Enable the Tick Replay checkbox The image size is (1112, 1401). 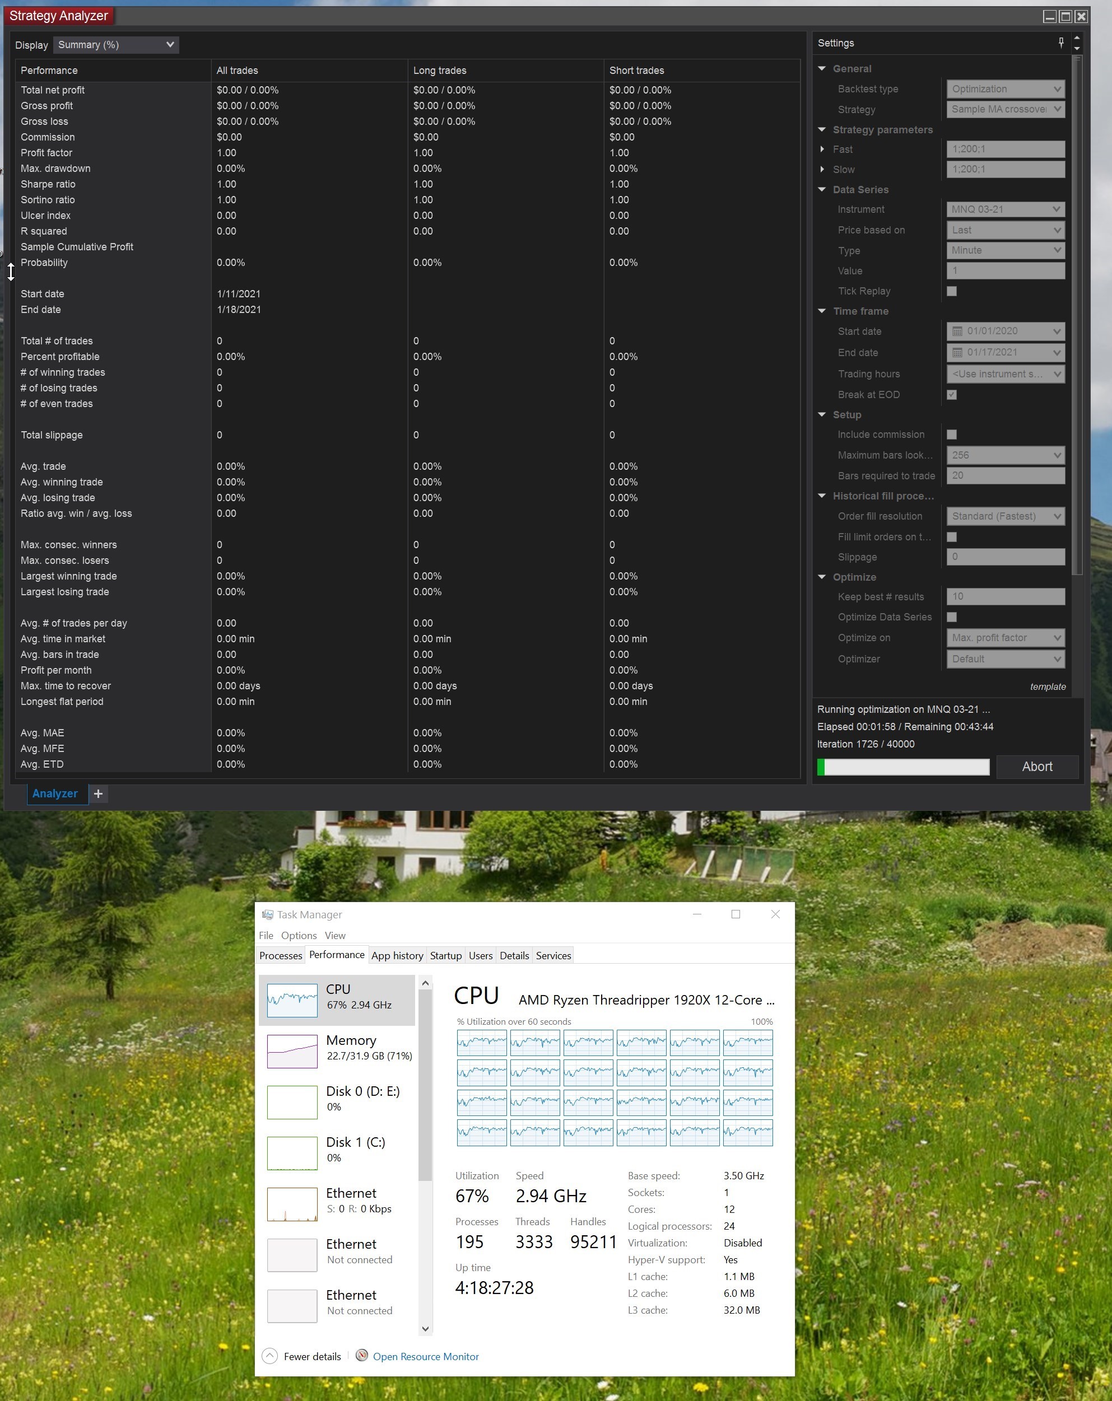(951, 291)
